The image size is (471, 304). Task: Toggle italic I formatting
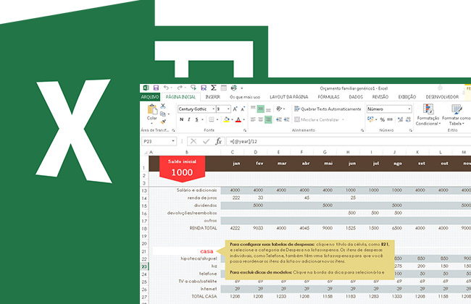coord(189,119)
